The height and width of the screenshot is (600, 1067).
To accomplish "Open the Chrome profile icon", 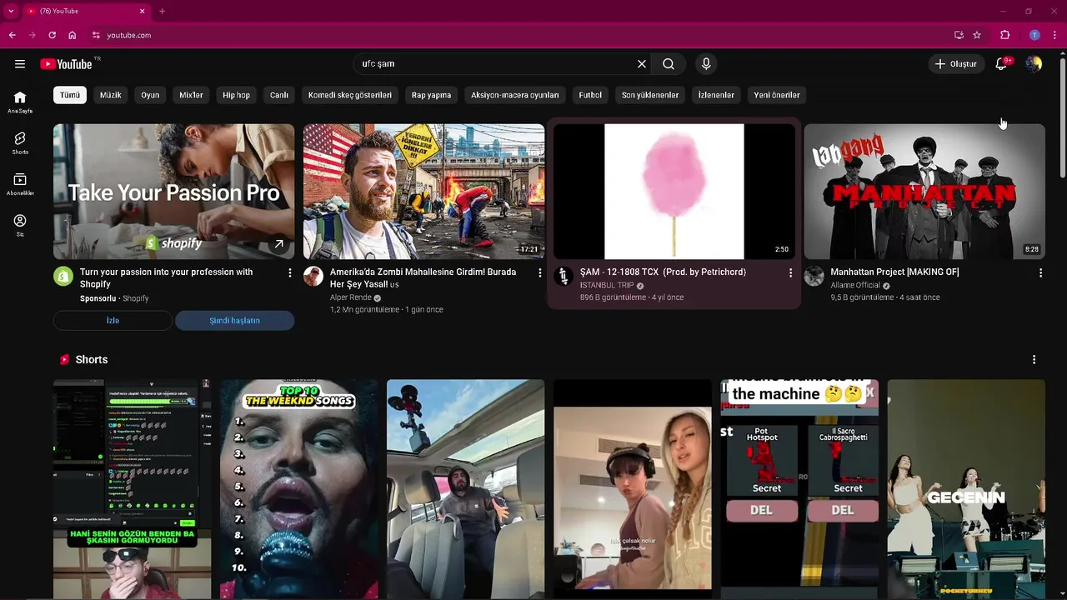I will [1034, 35].
